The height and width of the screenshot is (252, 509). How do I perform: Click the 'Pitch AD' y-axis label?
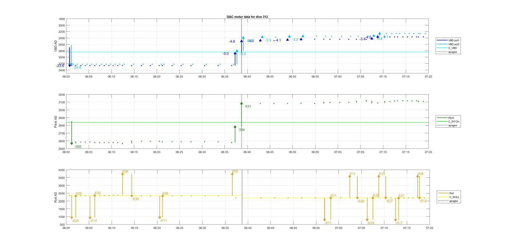(x=56, y=122)
